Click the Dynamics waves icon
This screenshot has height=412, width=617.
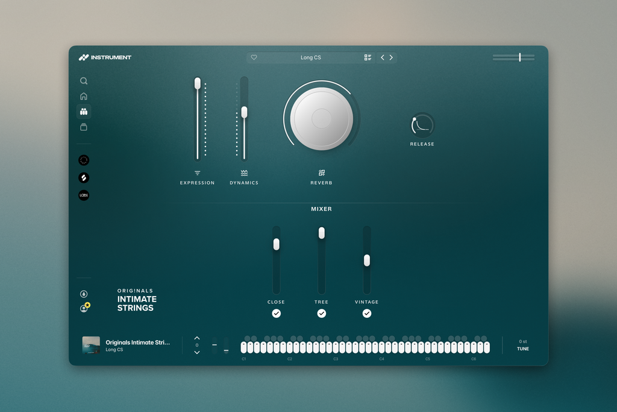tap(244, 173)
